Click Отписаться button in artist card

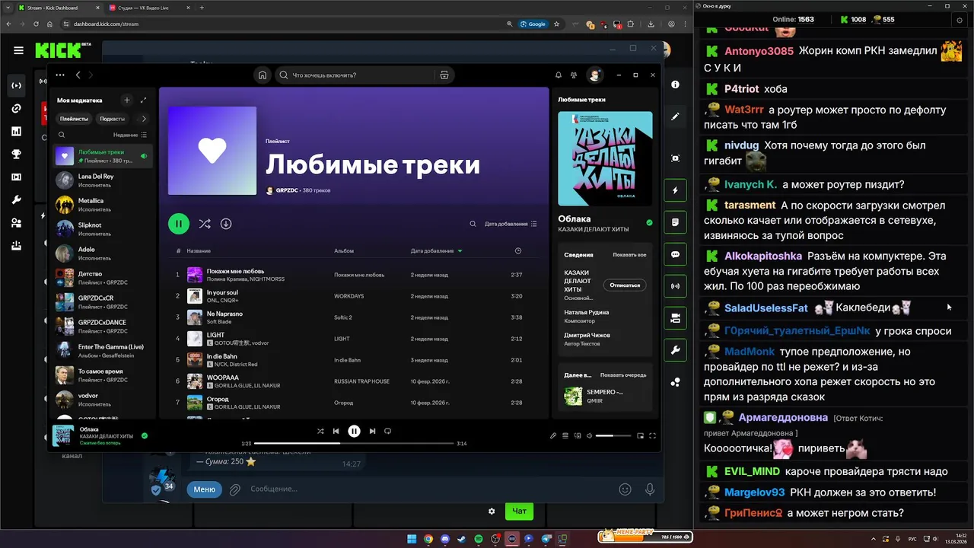coord(625,285)
